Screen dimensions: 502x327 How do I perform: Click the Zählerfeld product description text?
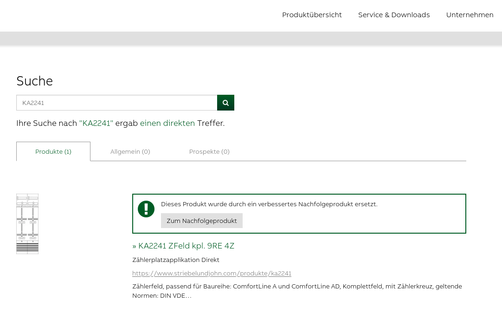297,291
